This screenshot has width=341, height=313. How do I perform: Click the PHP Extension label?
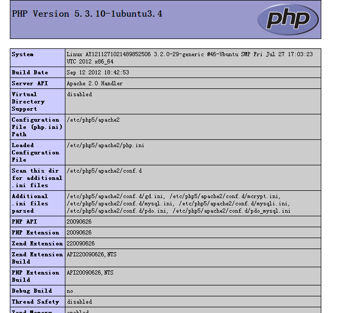[x=35, y=232]
